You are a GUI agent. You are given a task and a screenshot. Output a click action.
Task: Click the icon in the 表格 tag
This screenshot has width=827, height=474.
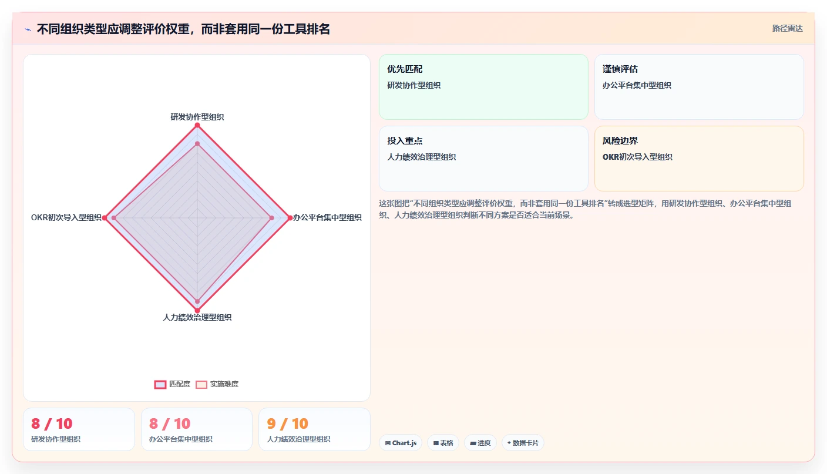(436, 443)
